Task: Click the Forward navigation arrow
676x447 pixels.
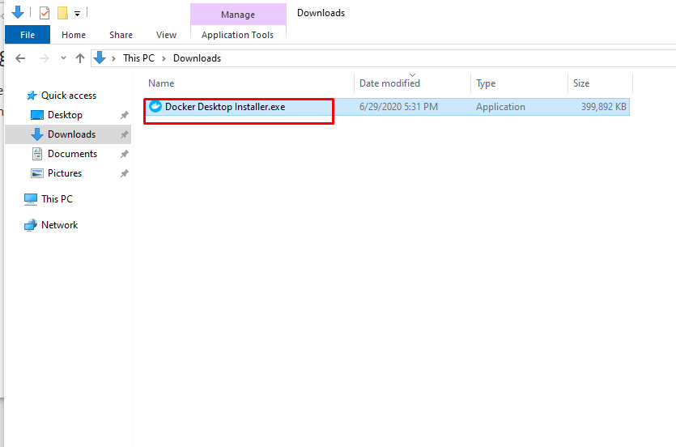Action: point(44,58)
